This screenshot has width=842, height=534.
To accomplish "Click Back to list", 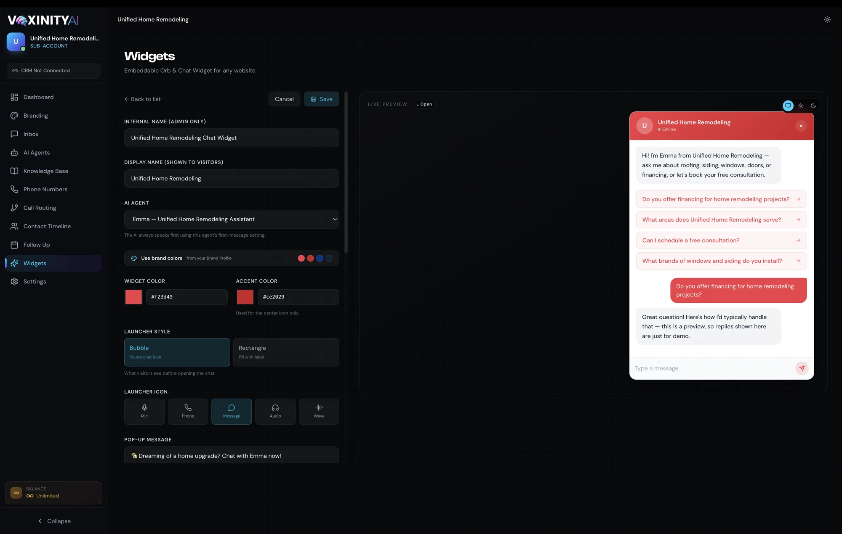I will click(x=142, y=99).
